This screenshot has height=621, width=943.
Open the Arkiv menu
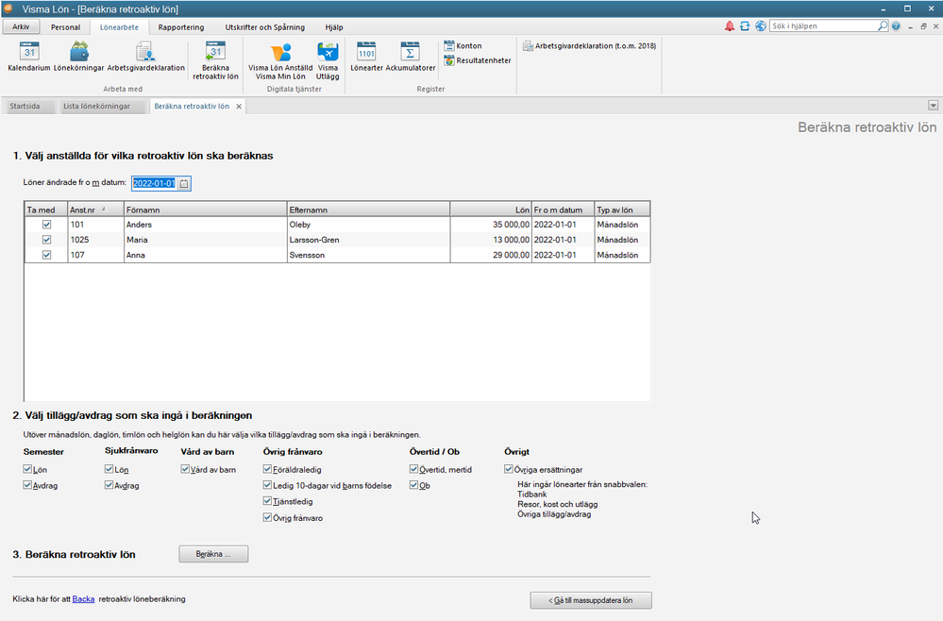click(21, 26)
